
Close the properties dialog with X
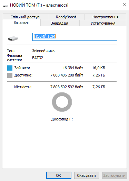(125, 5)
